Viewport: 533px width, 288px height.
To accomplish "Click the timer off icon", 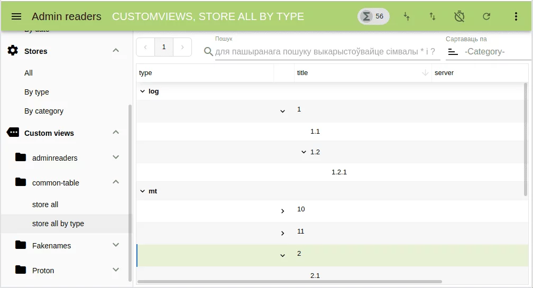I will tap(460, 16).
